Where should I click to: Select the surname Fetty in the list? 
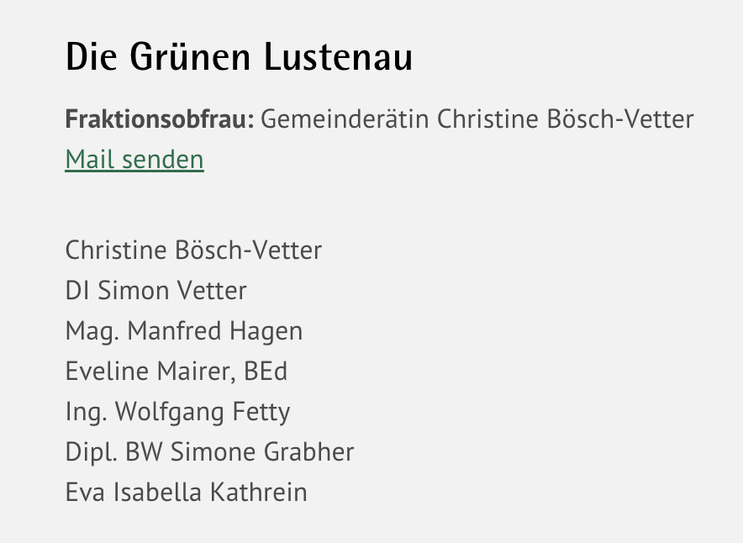tap(261, 411)
